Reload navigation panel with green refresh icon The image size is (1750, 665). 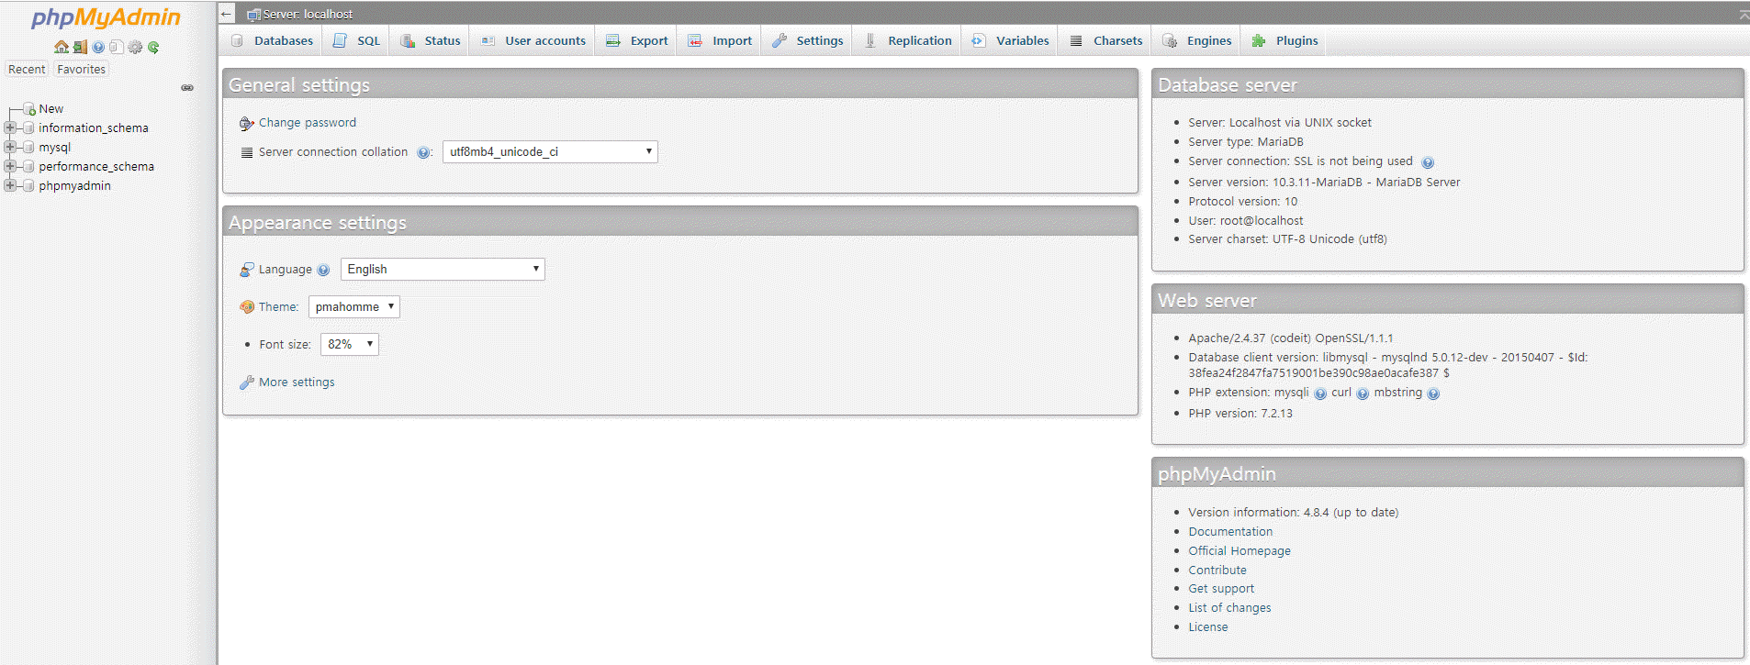pos(153,47)
